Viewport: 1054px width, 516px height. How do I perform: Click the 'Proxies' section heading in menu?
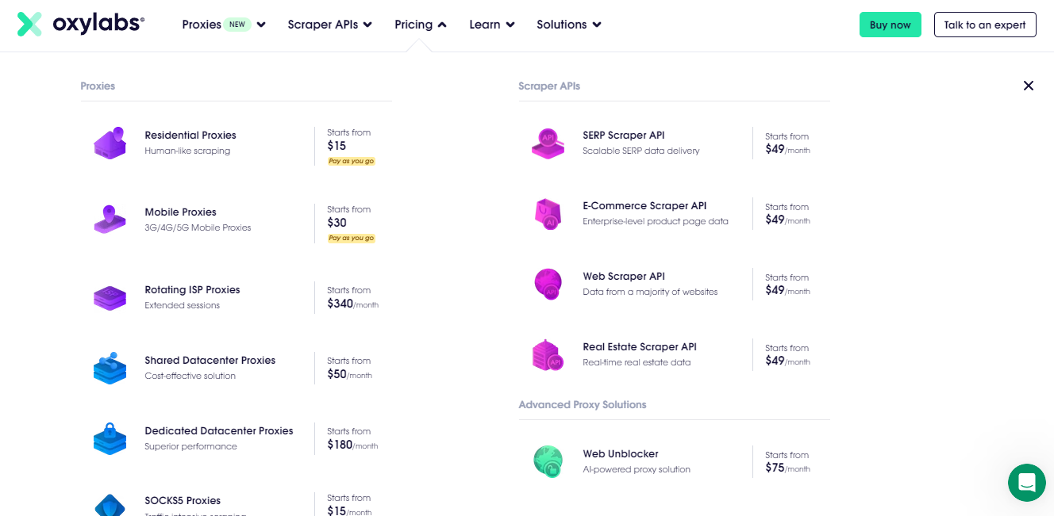coord(98,86)
